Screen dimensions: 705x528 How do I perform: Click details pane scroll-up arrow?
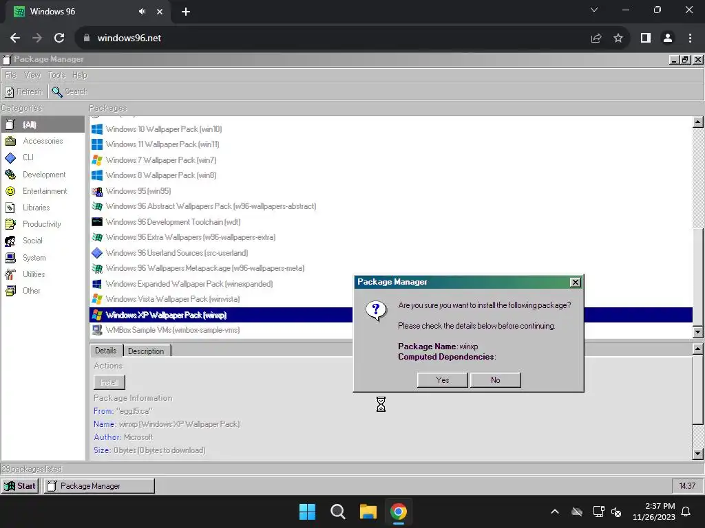point(698,349)
